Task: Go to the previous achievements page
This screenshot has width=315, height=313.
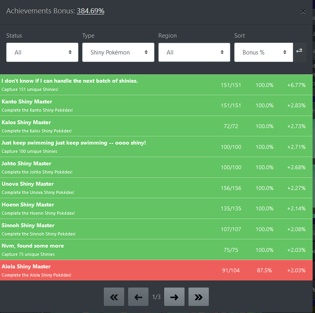Action: (x=138, y=297)
